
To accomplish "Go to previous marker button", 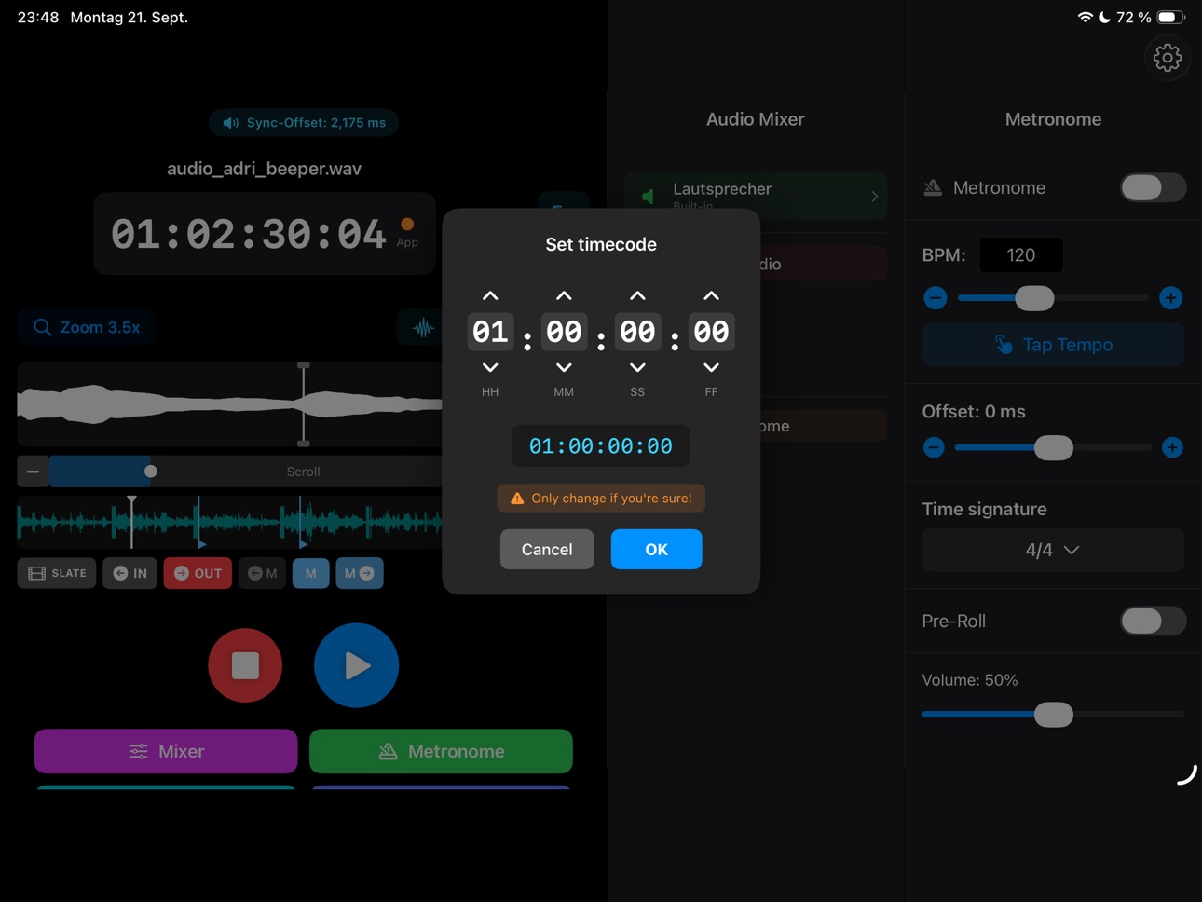I will pos(262,573).
